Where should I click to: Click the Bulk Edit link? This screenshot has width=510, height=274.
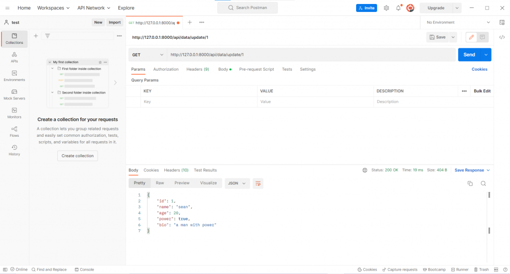pyautogui.click(x=482, y=91)
